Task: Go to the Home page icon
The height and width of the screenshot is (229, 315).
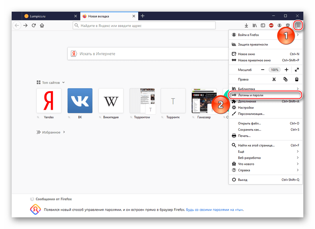Action: pos(42,26)
